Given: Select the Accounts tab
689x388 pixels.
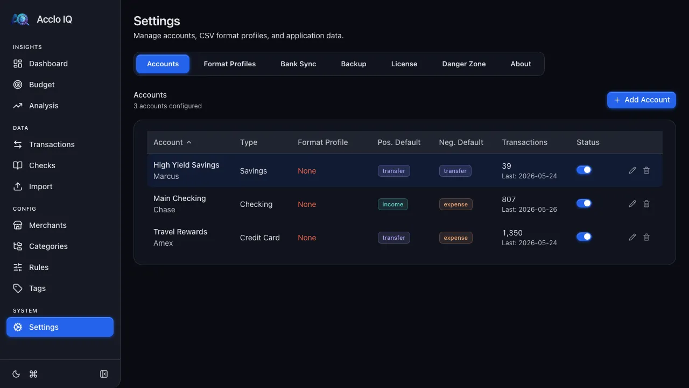Looking at the screenshot, I should (163, 64).
